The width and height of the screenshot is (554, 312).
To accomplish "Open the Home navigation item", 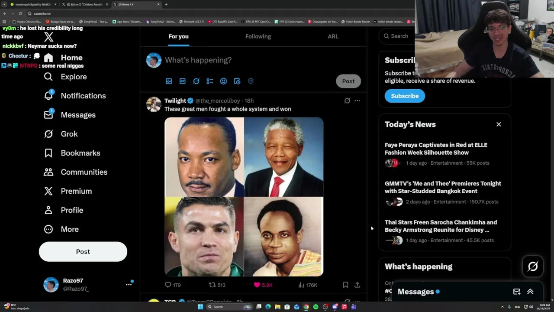I will coord(63,58).
